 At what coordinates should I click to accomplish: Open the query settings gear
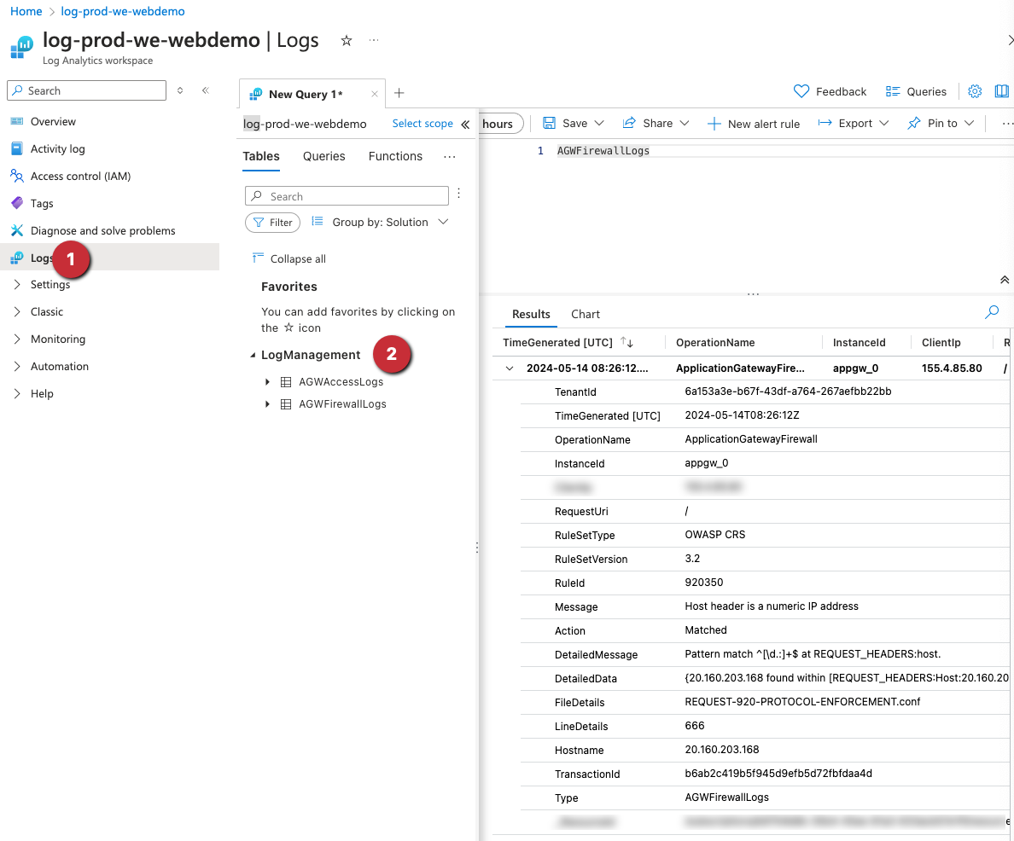point(975,91)
